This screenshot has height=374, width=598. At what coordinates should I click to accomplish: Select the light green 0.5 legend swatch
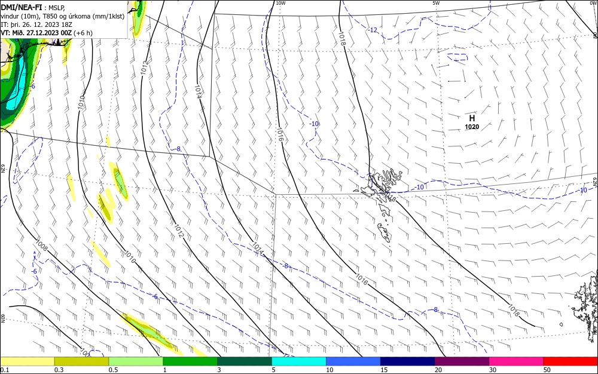click(x=136, y=361)
